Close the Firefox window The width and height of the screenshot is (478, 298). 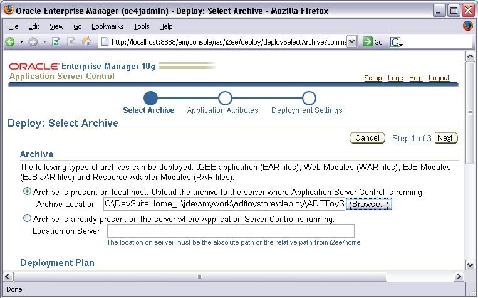[x=468, y=11]
